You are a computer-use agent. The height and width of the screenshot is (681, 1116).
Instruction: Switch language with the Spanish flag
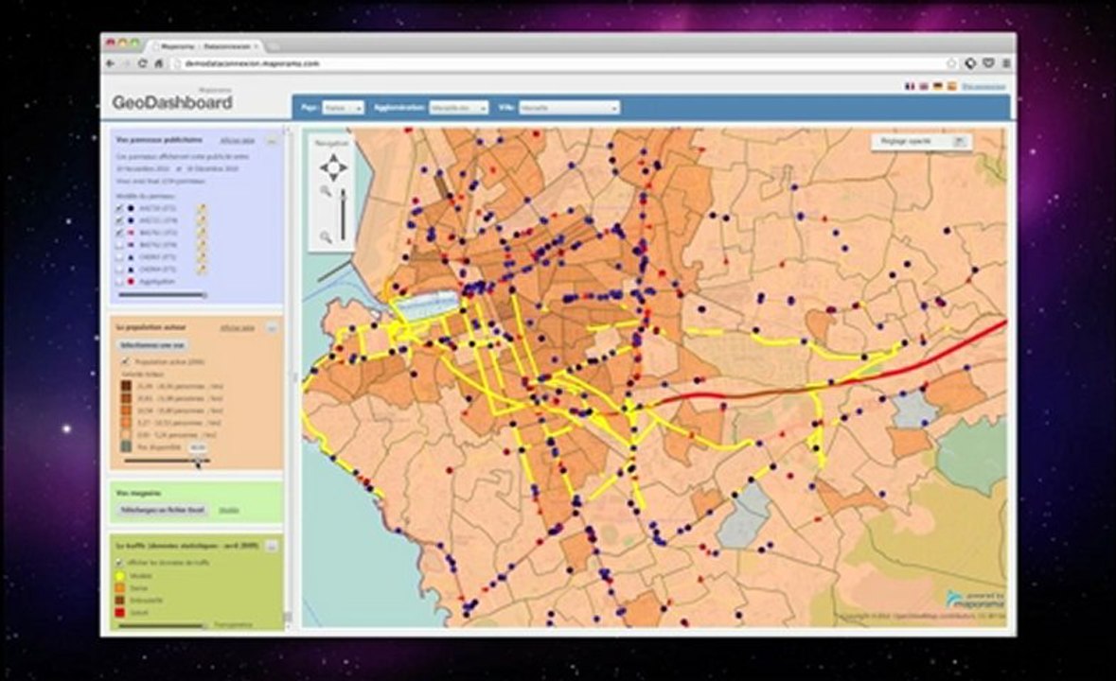coord(951,86)
